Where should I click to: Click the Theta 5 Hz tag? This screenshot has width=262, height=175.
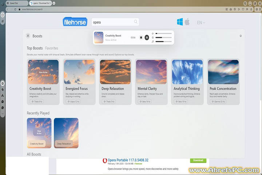click(x=109, y=102)
